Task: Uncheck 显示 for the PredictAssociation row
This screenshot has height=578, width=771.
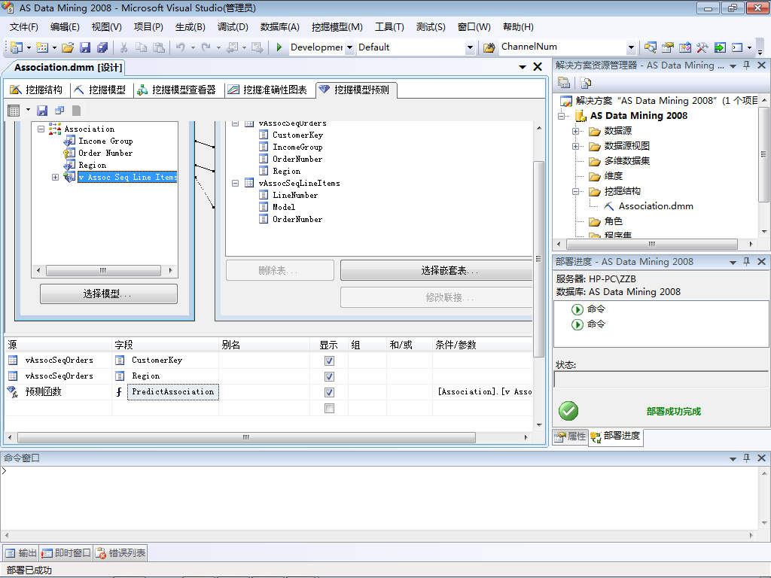Action: pos(330,392)
